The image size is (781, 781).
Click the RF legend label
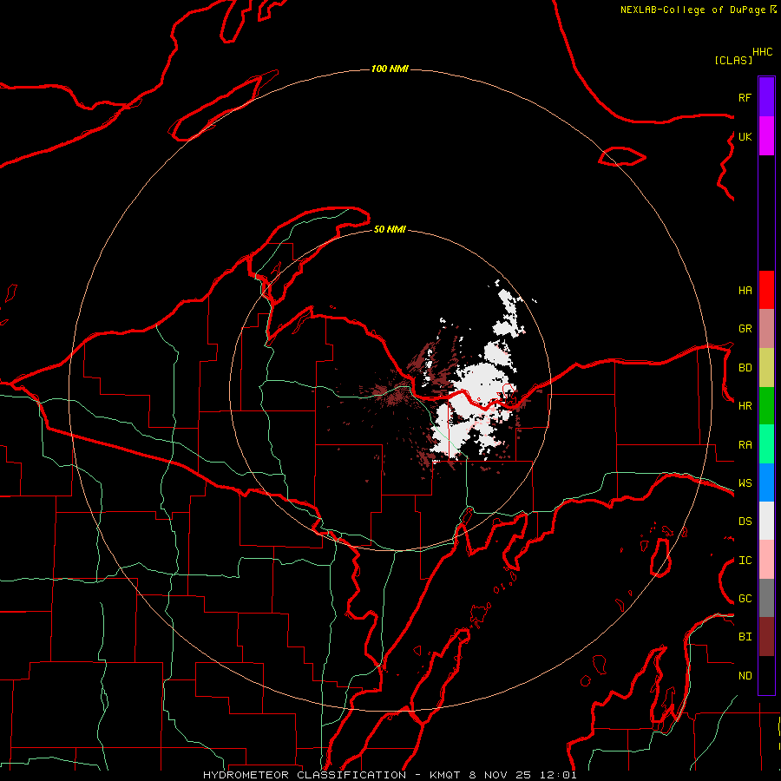pyautogui.click(x=745, y=97)
